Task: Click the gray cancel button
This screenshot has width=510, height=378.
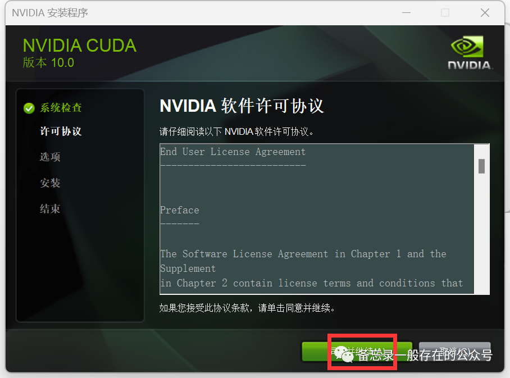Action: 455,352
